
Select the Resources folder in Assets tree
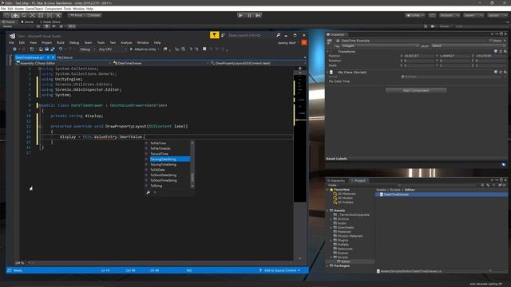(x=345, y=249)
